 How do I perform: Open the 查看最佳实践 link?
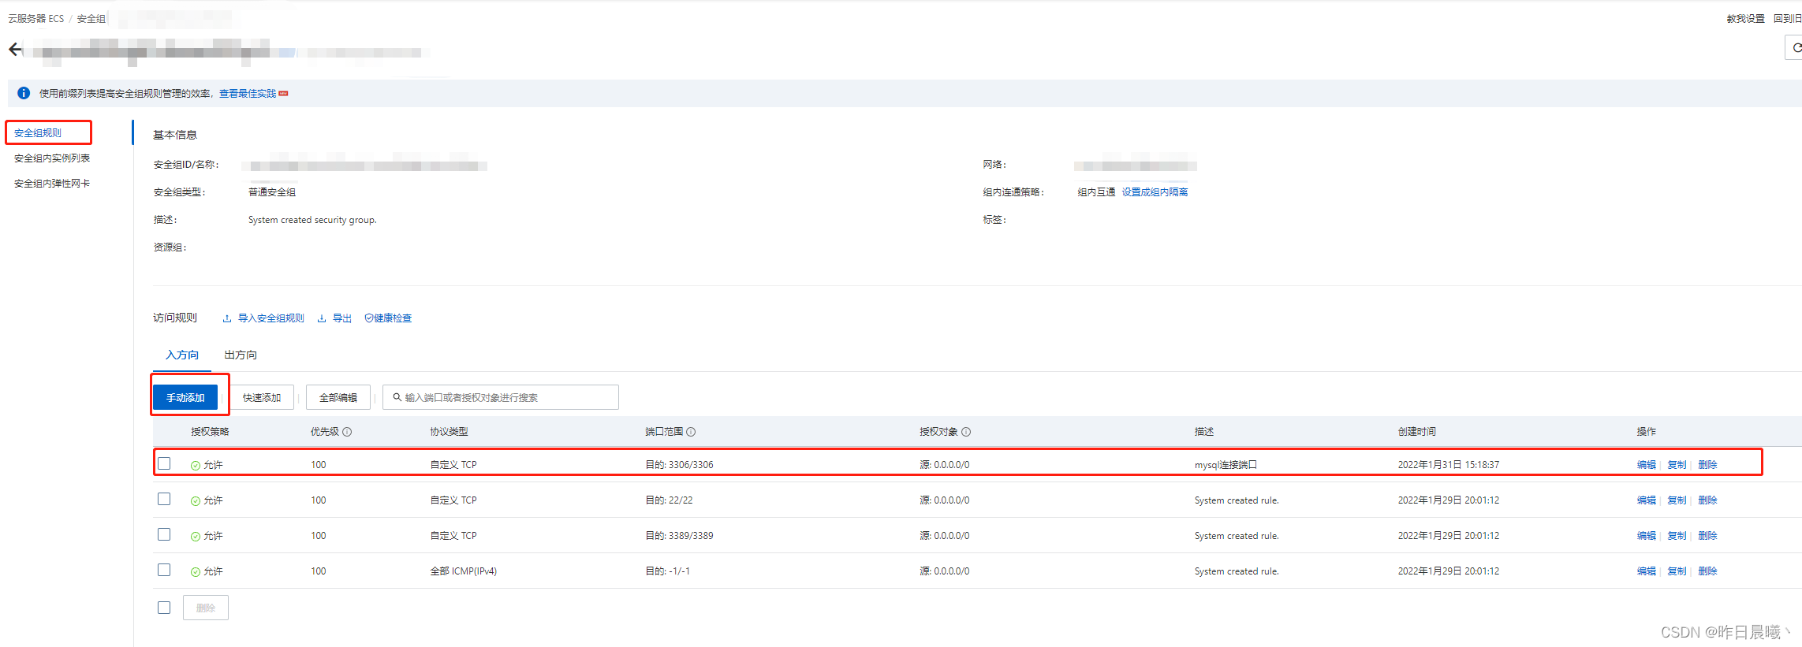click(248, 93)
